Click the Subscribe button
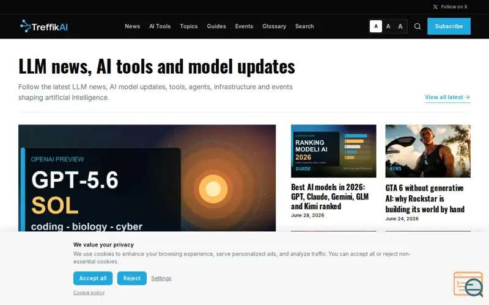The width and height of the screenshot is (489, 305). tap(449, 26)
